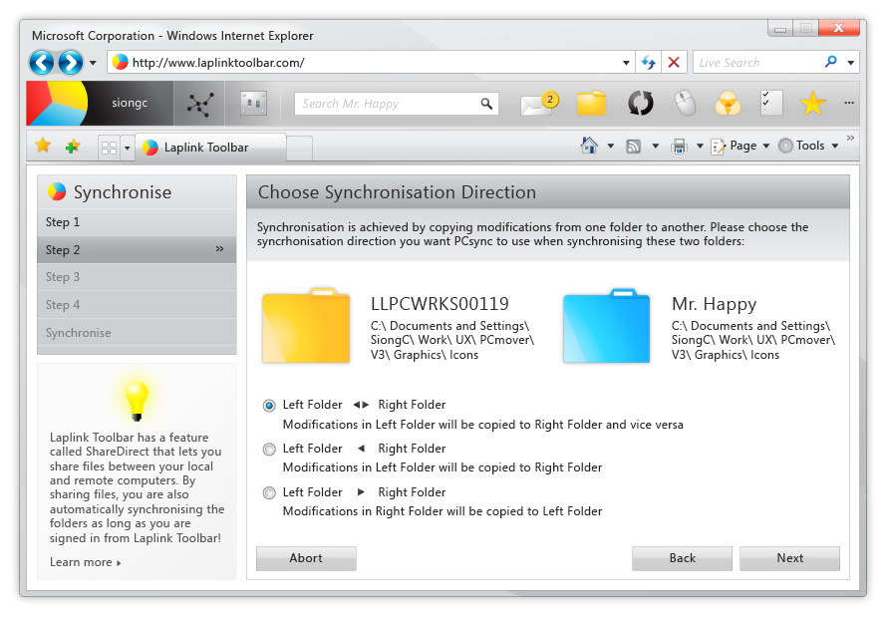Expand the address bar URL history dropdown

pyautogui.click(x=627, y=62)
